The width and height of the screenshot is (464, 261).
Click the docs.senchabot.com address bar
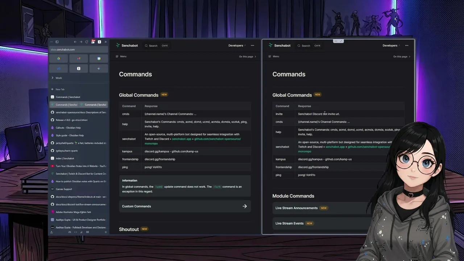click(79, 49)
